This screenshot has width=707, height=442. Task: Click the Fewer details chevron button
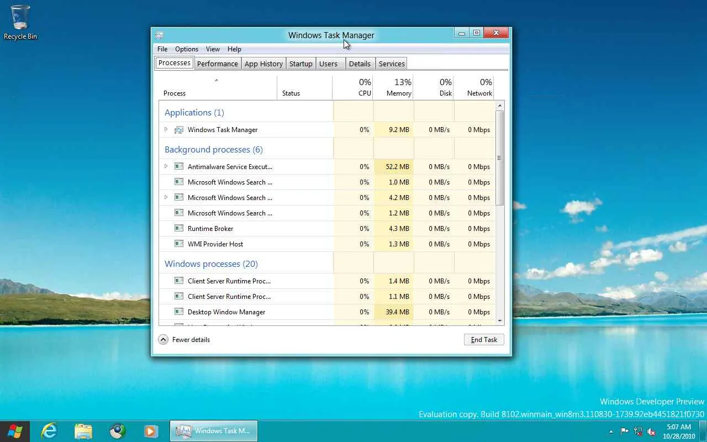[x=163, y=340]
